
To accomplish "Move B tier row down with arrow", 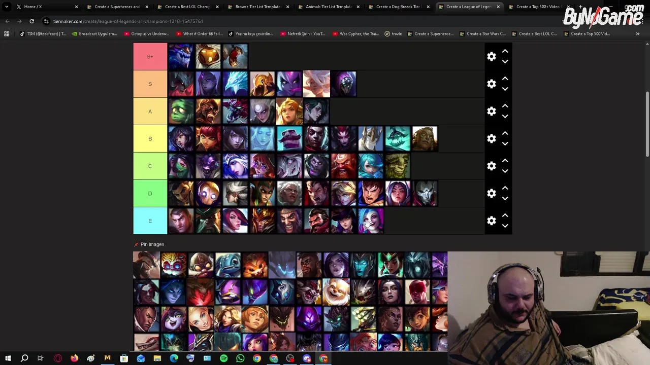I will pyautogui.click(x=505, y=143).
